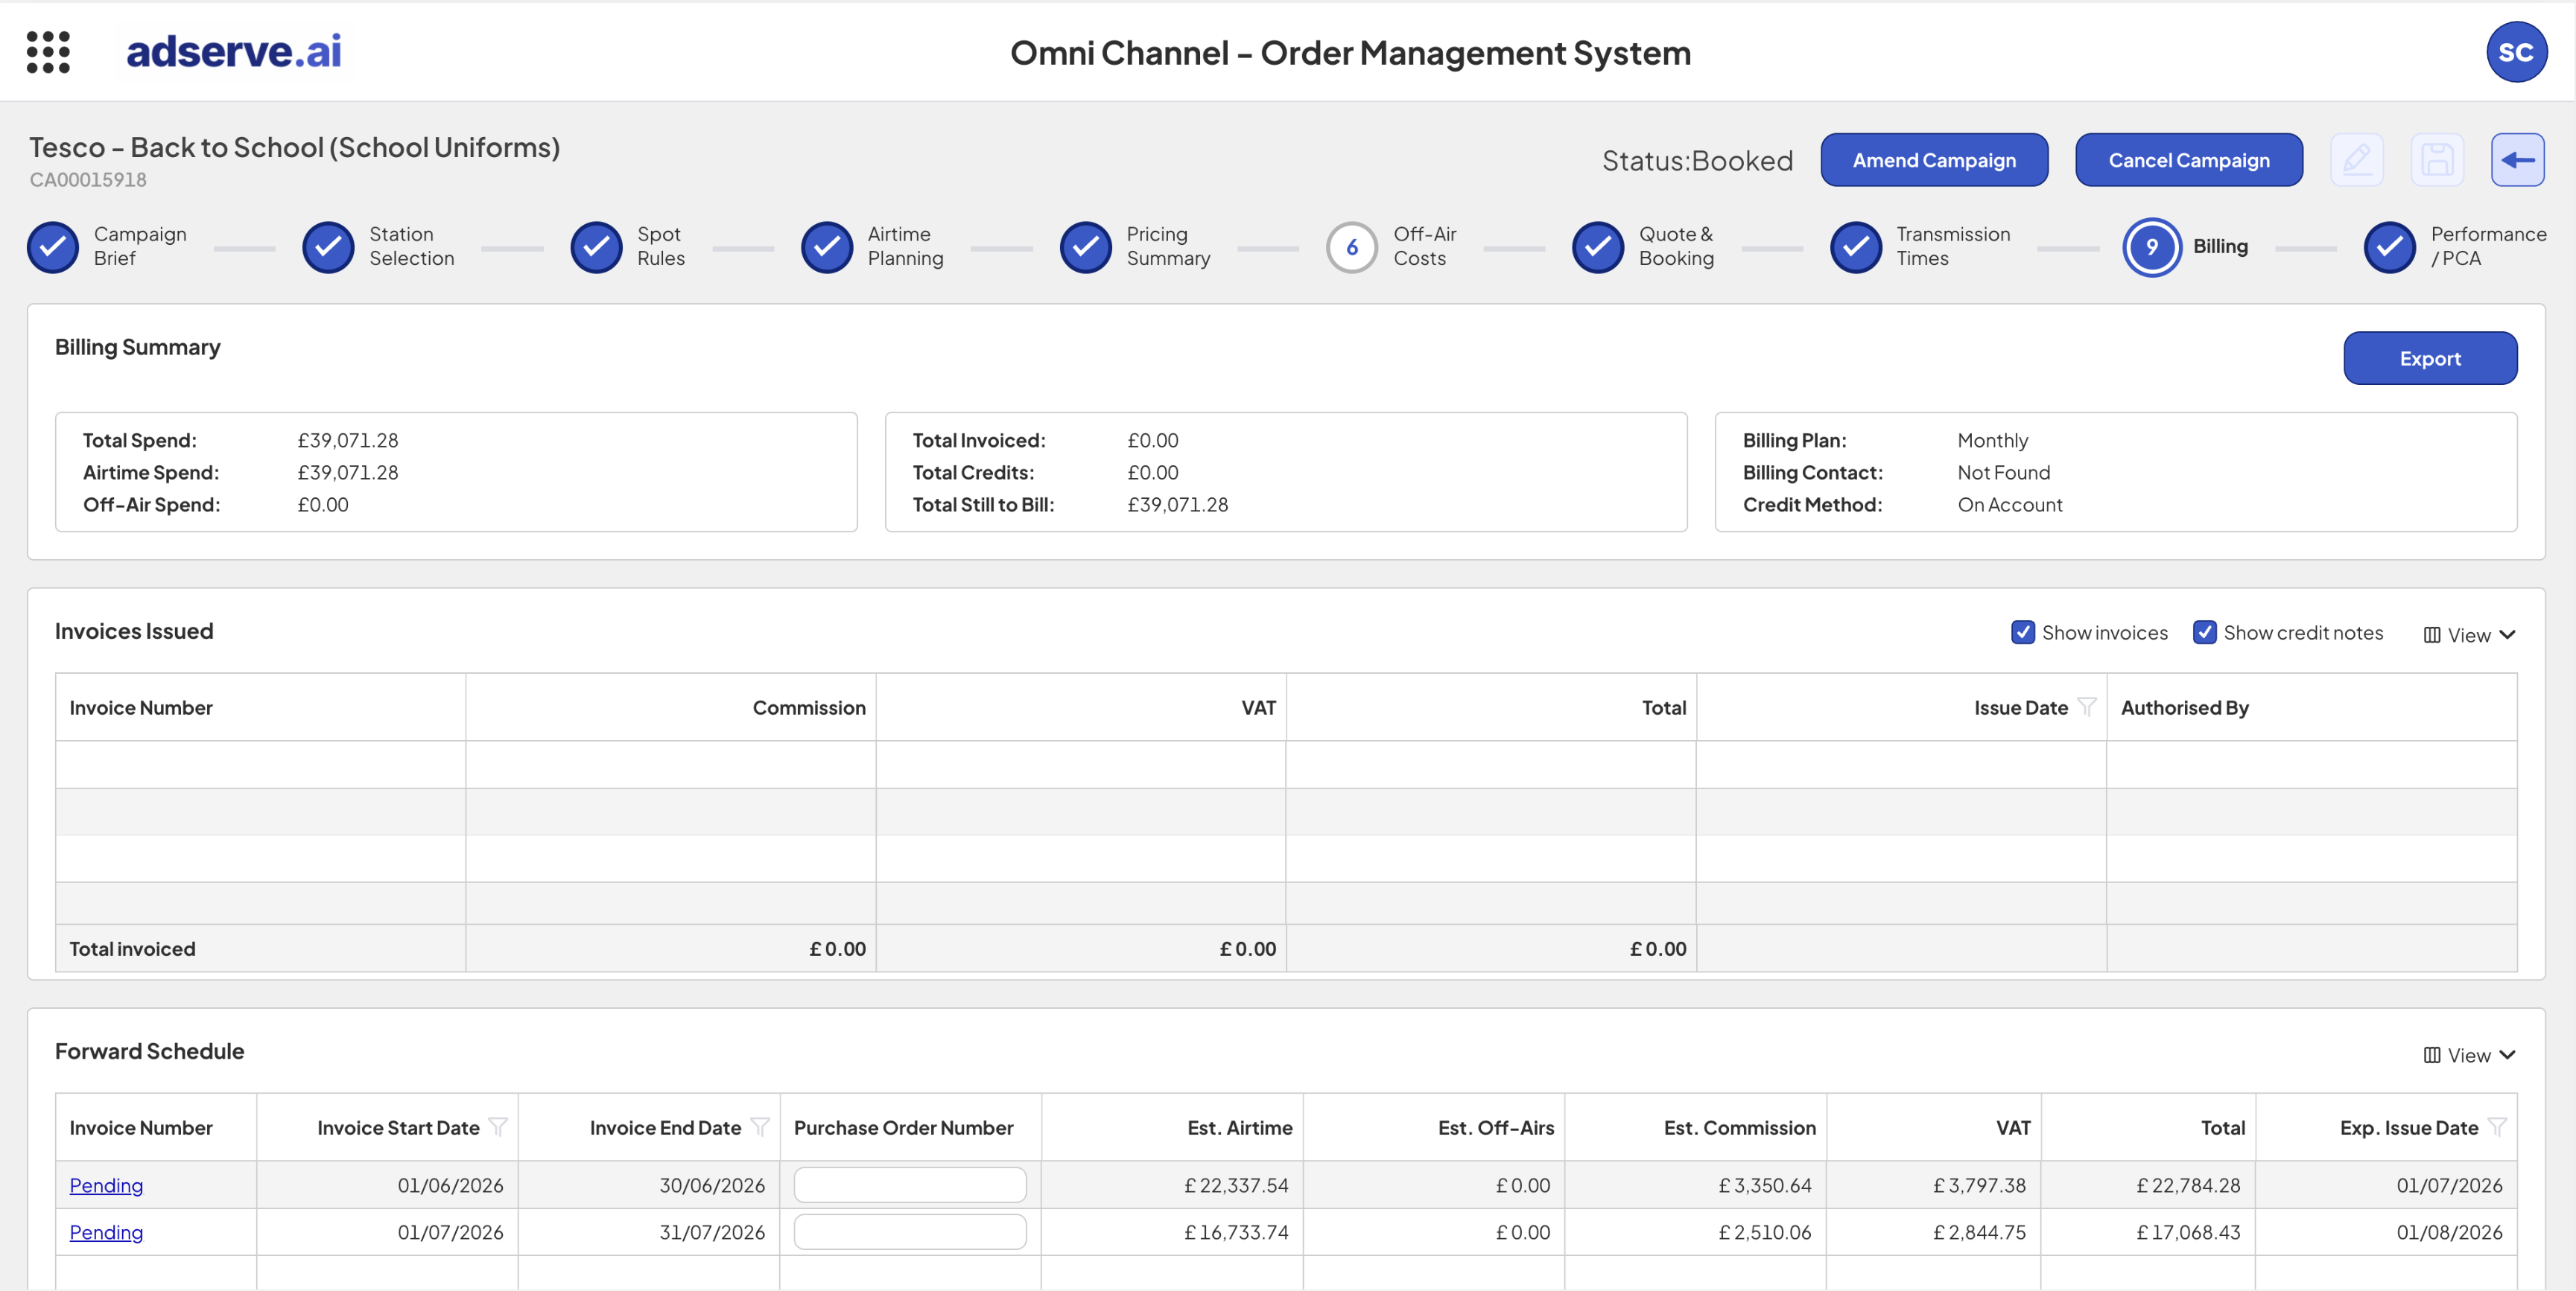Open Pending invoice for 01/07/2026

point(106,1232)
